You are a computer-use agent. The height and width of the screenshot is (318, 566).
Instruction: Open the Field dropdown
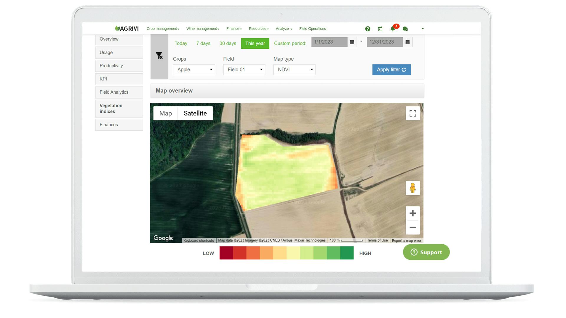tap(244, 70)
